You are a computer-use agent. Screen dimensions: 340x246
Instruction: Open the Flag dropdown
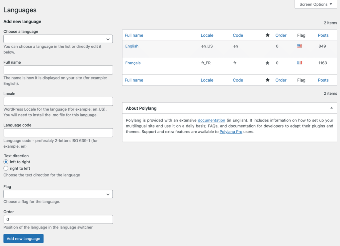(x=58, y=194)
